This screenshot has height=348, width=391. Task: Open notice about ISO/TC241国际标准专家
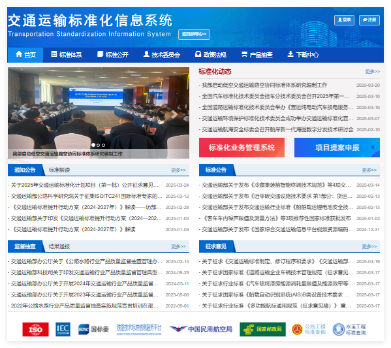click(86, 196)
